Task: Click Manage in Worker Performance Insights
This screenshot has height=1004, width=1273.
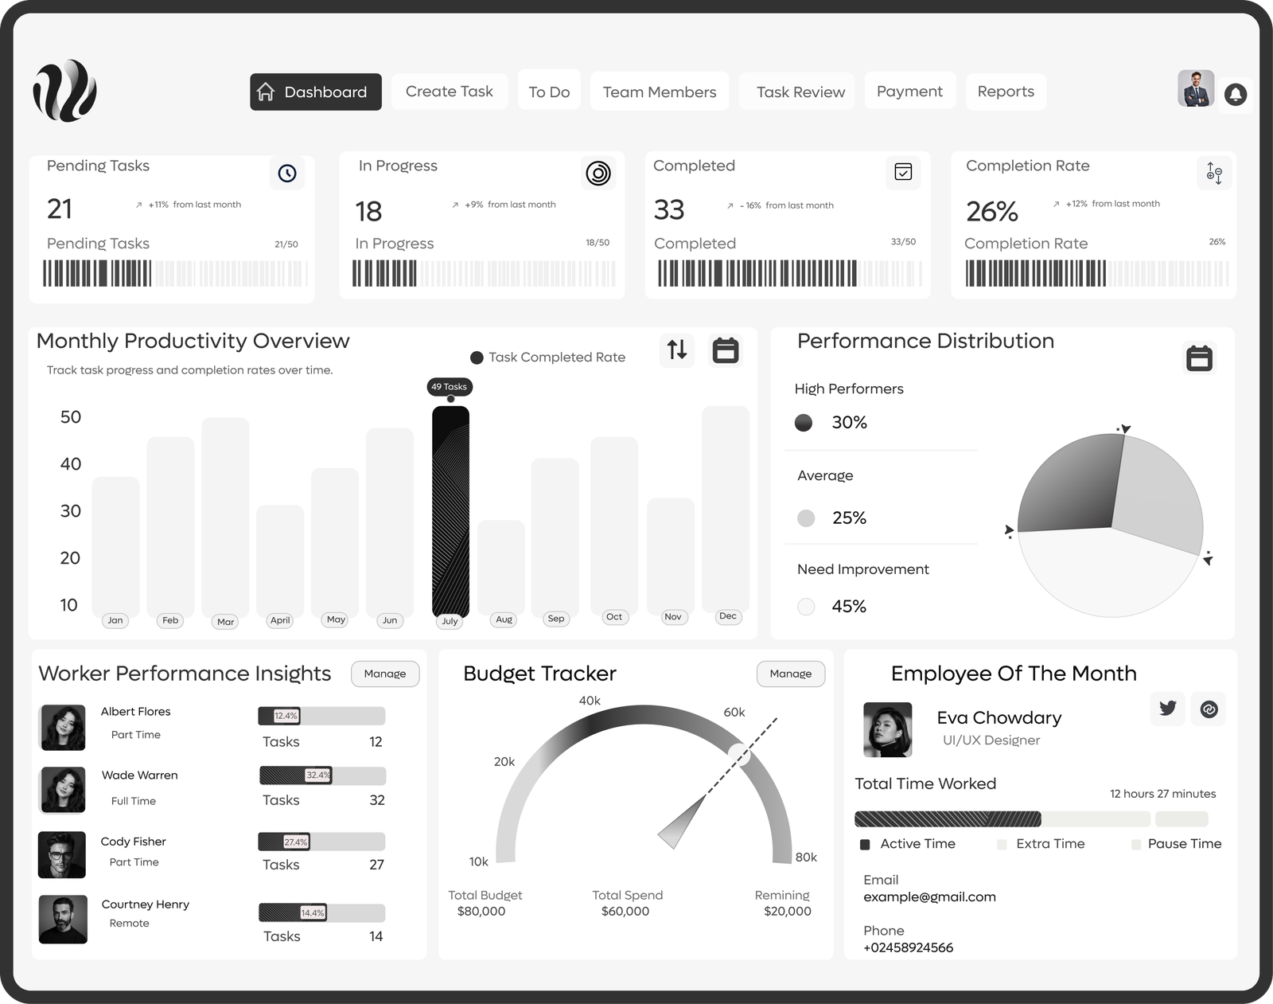Action: [x=385, y=674]
